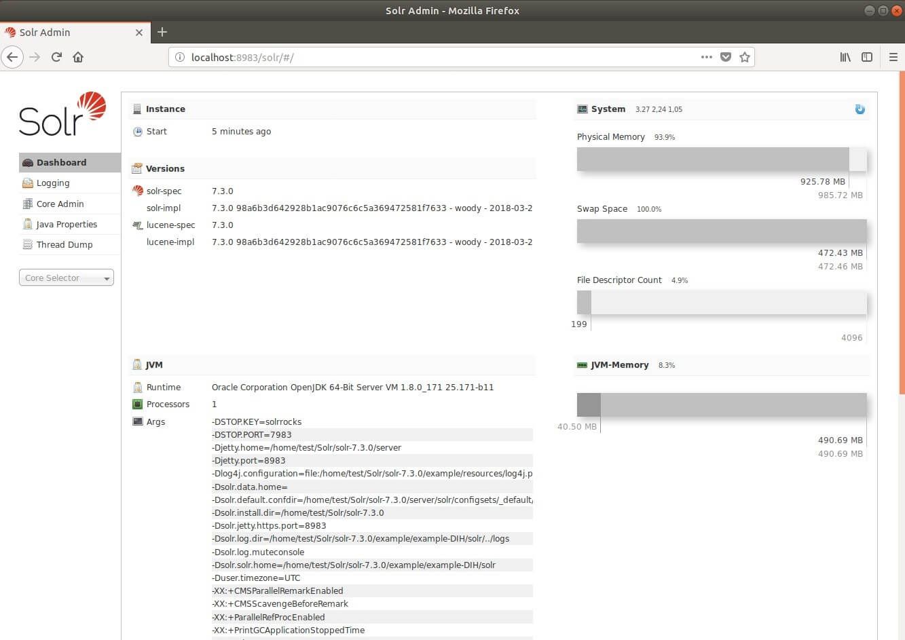This screenshot has height=640, width=905.
Task: Click the Core Admin icon
Action: click(x=28, y=204)
